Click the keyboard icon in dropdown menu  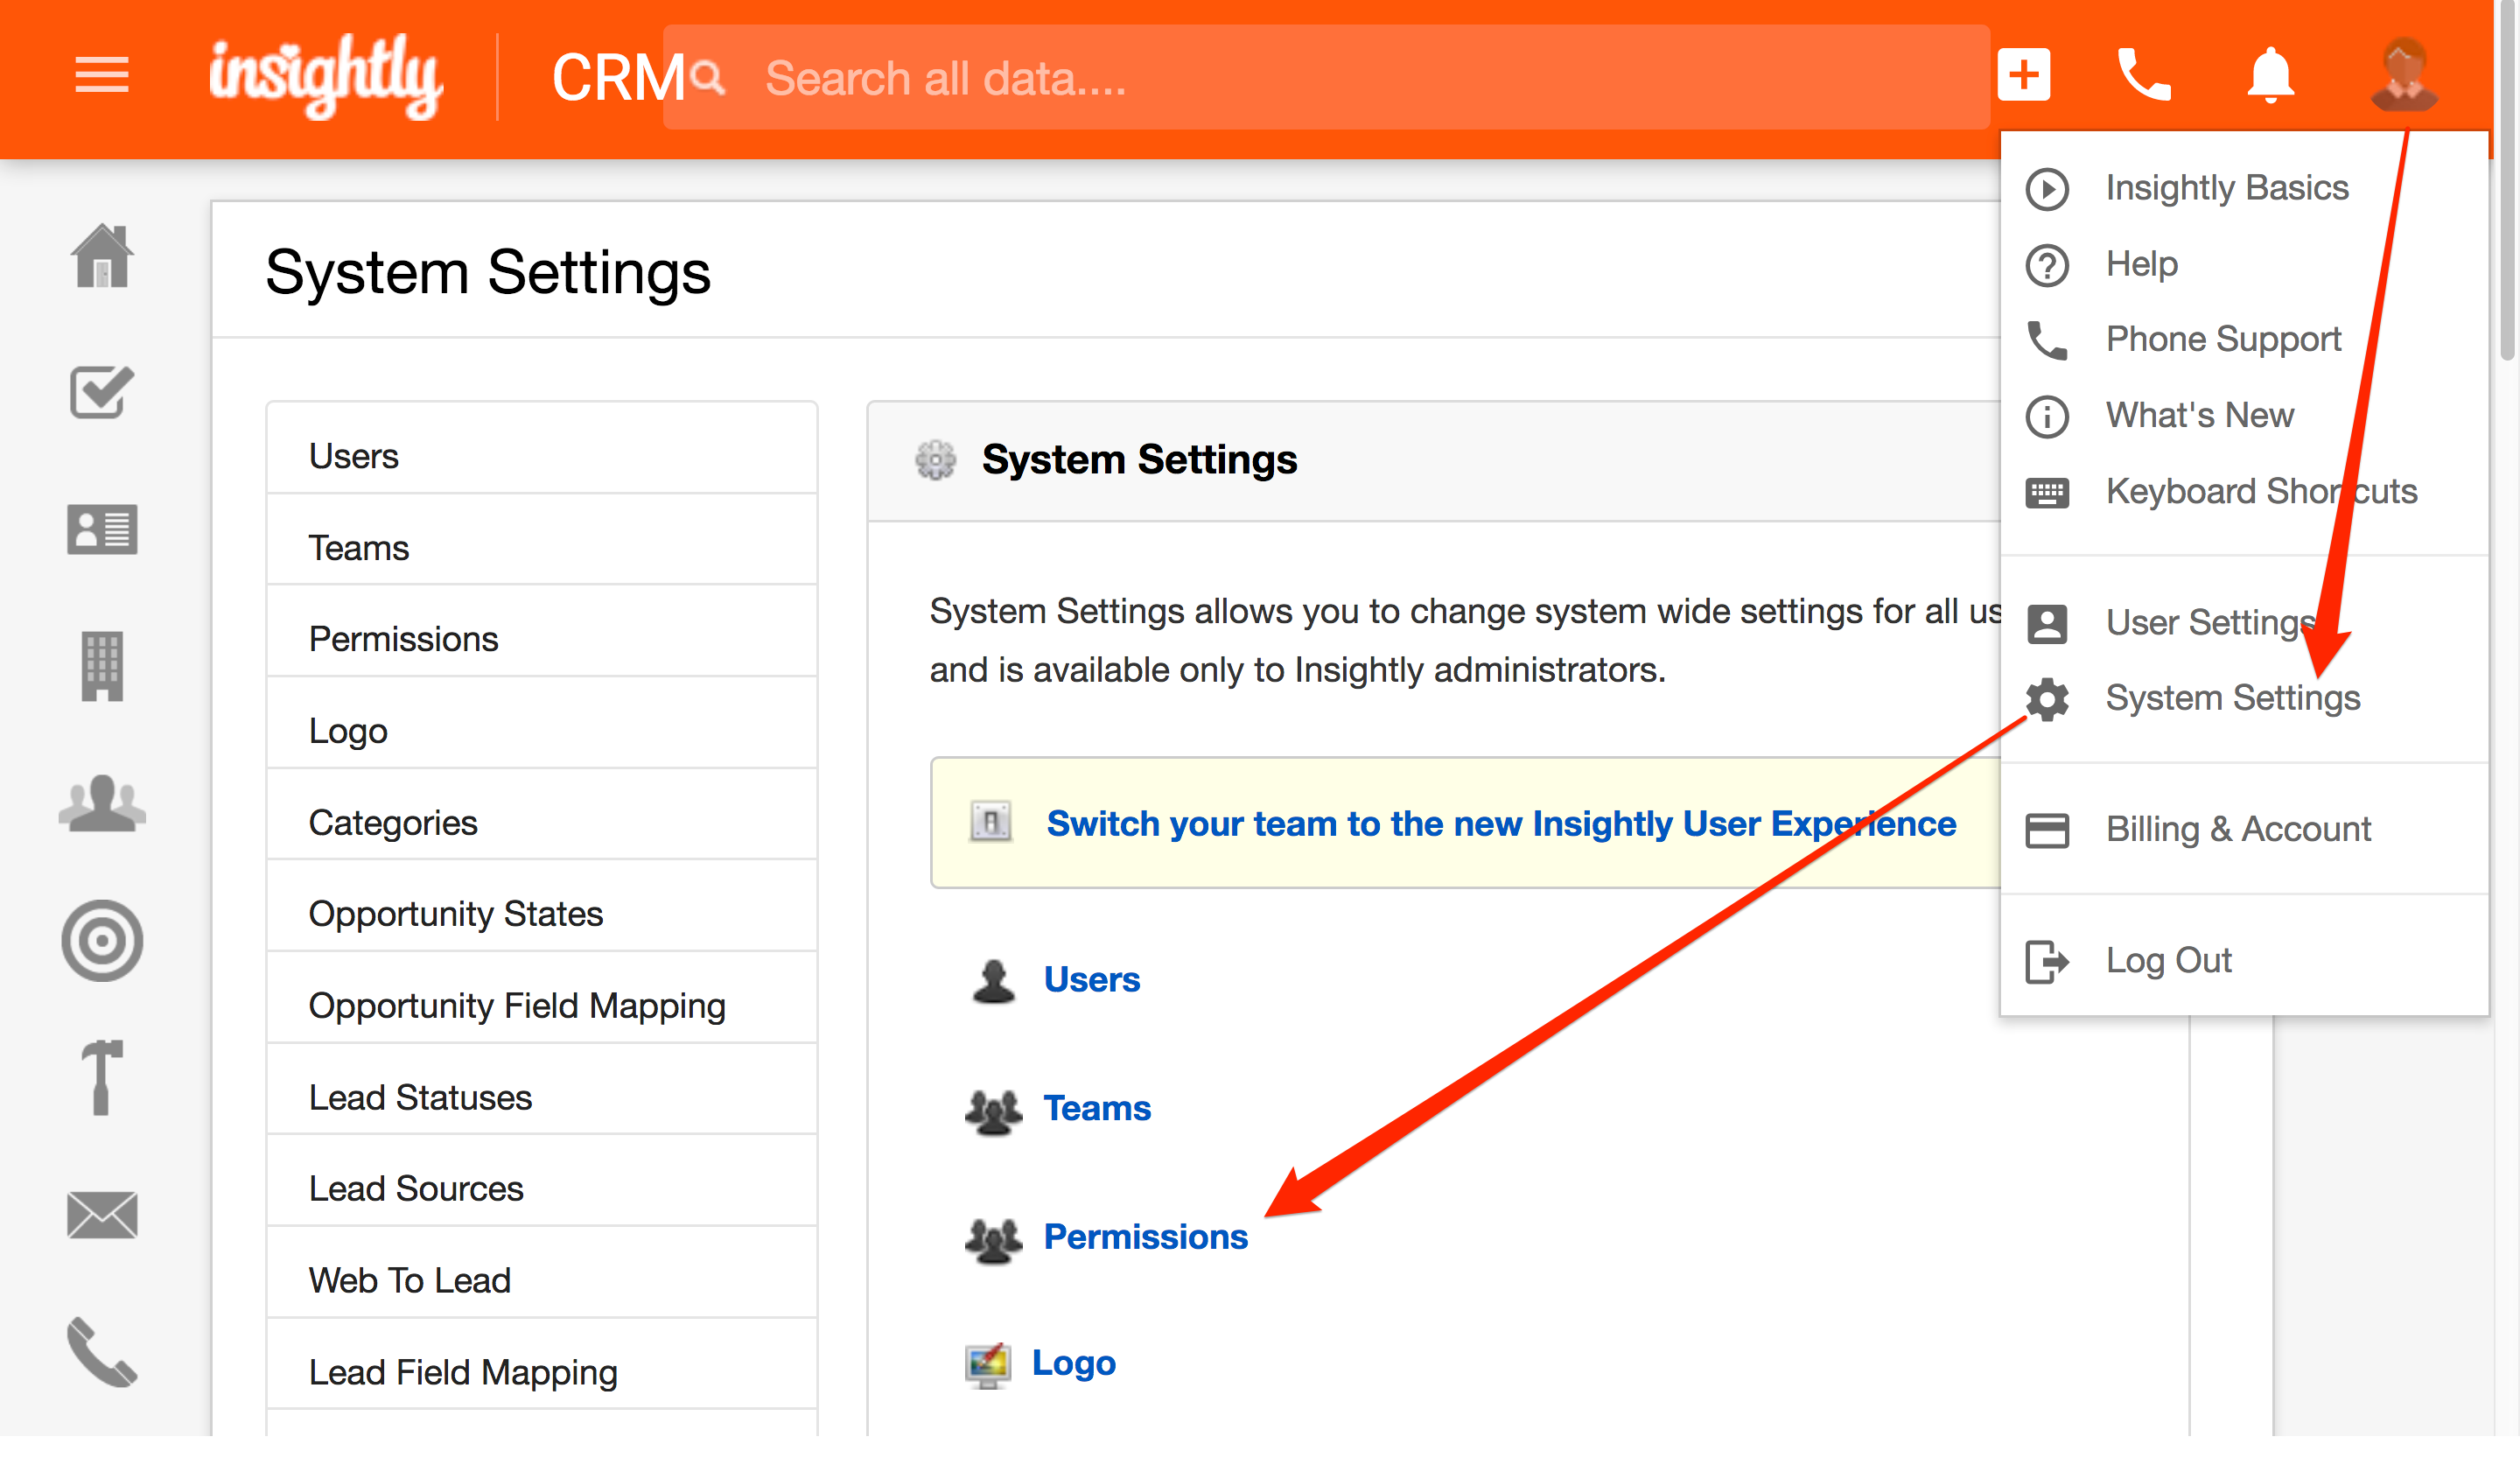pyautogui.click(x=2047, y=492)
